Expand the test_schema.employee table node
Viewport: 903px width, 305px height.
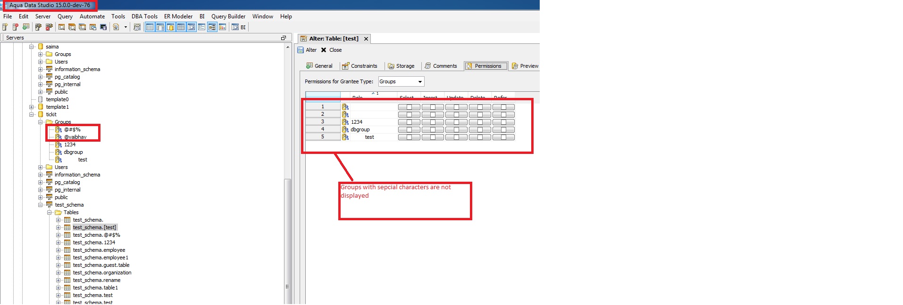pos(59,250)
